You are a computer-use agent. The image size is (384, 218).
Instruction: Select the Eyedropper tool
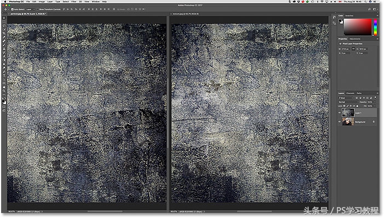[x=4, y=37]
